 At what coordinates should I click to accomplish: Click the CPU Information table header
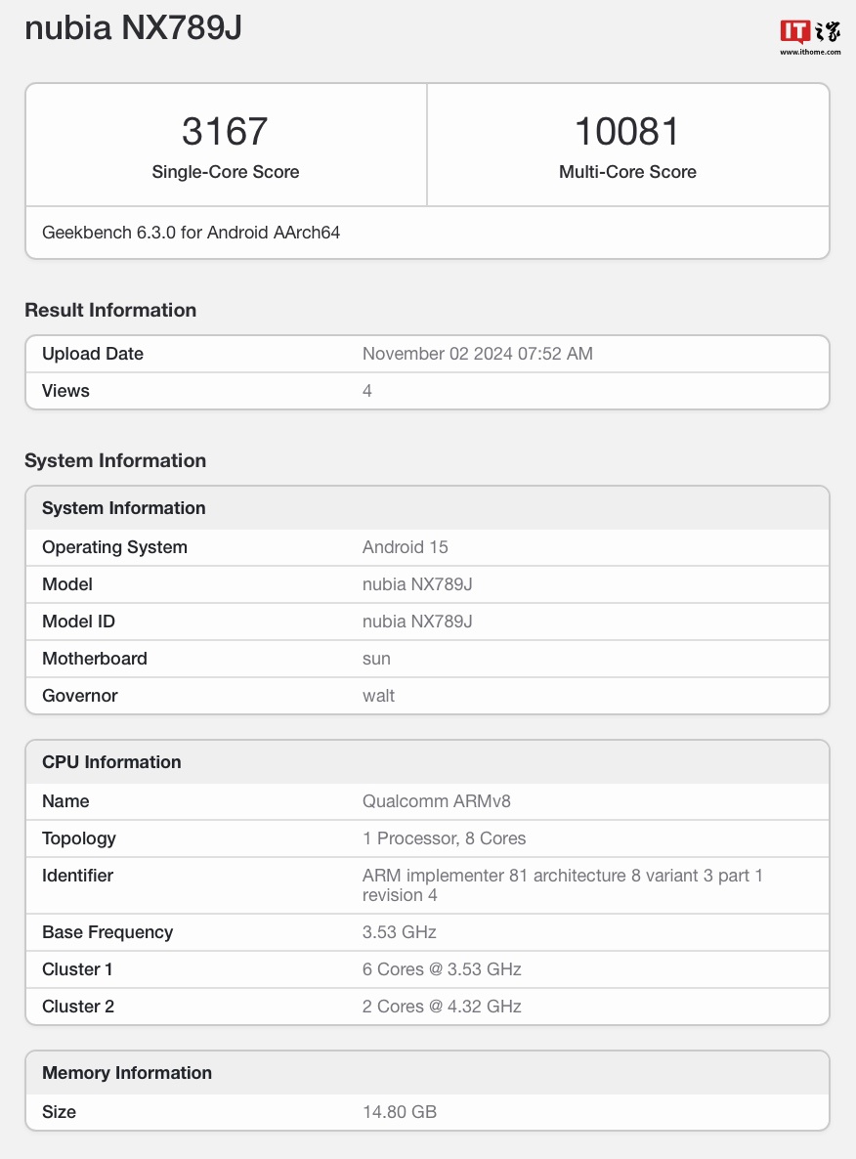tap(111, 762)
